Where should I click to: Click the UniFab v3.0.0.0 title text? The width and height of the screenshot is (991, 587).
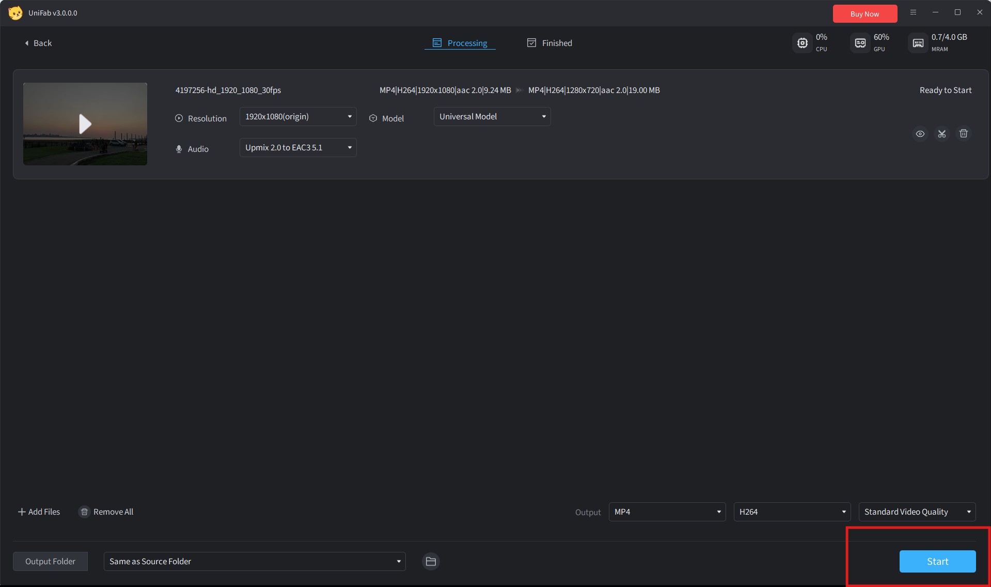point(53,13)
